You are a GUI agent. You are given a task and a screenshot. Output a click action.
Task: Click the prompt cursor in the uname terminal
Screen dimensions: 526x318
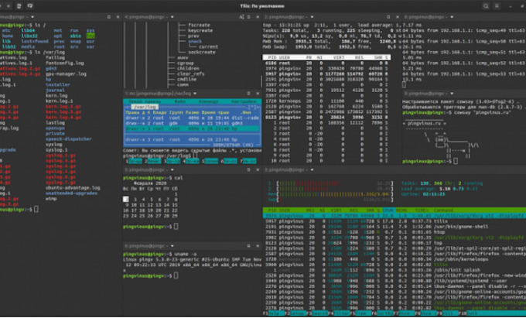click(x=176, y=275)
